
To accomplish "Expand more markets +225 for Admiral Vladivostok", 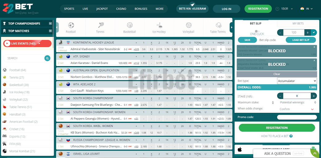I will click(x=136, y=49).
